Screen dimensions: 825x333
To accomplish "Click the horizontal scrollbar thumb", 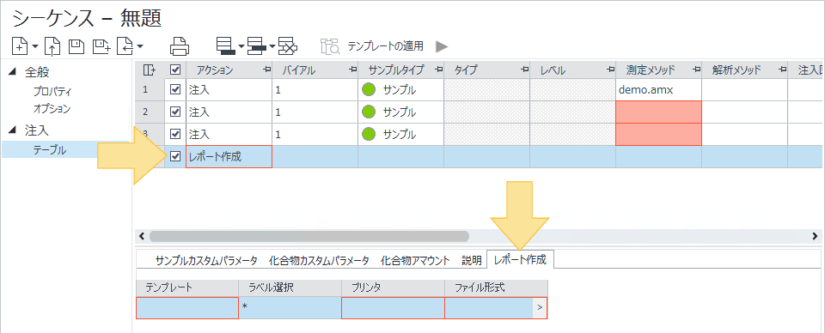I will pos(309,236).
